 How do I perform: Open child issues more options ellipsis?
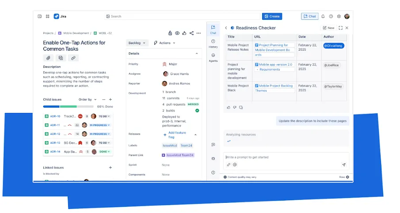(x=104, y=100)
